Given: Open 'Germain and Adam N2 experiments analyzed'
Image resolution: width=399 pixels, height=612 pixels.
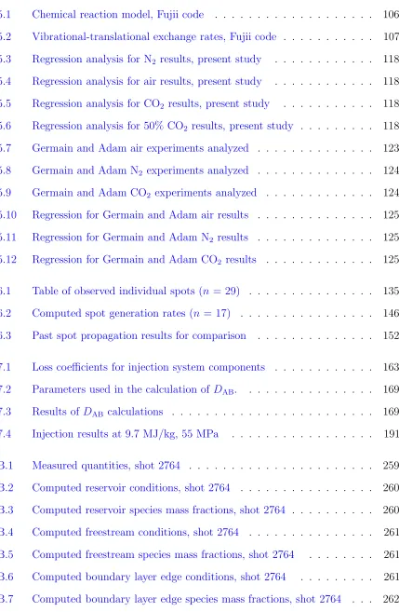Looking at the screenshot, I should coord(140,170).
